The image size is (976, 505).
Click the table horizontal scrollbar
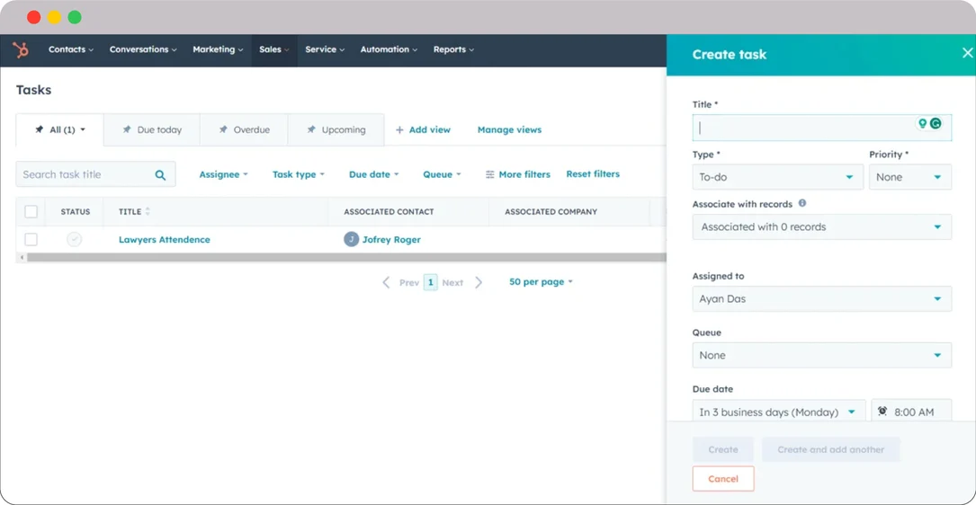(x=346, y=258)
